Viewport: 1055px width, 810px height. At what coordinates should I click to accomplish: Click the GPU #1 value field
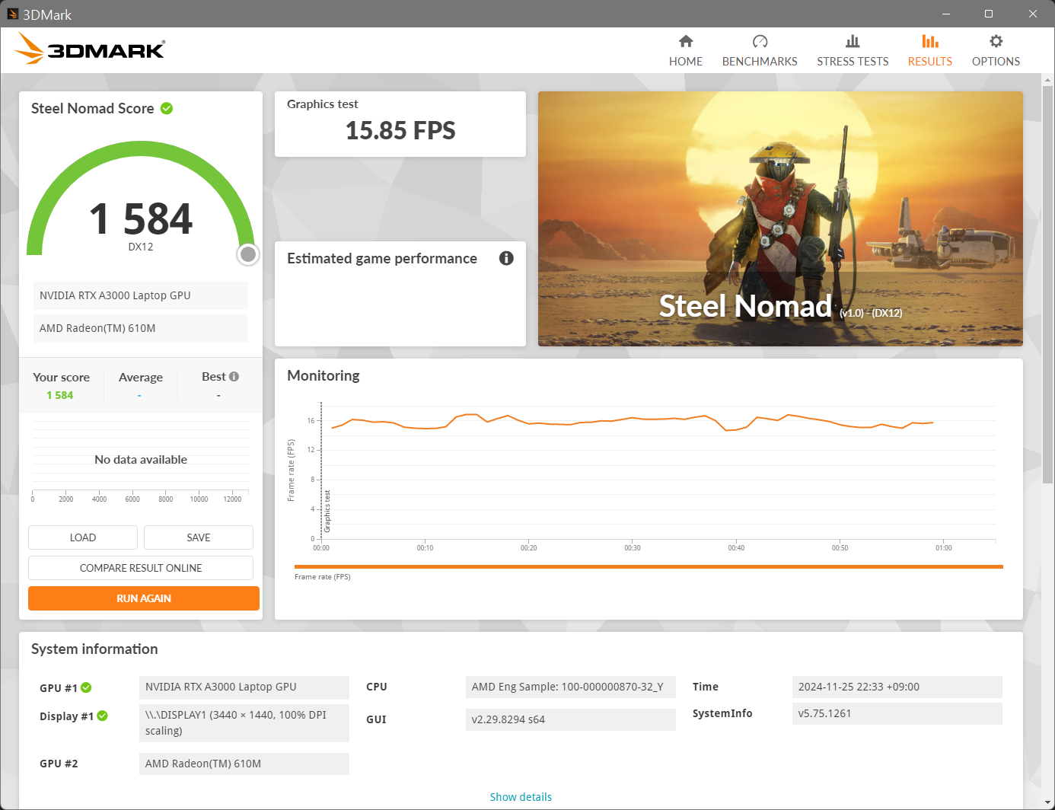coord(244,687)
